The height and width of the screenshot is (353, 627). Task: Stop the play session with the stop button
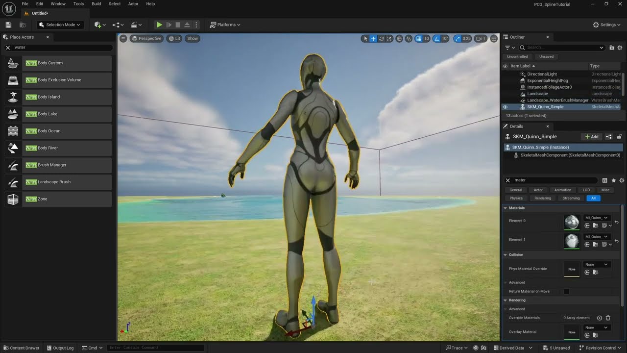pyautogui.click(x=178, y=25)
